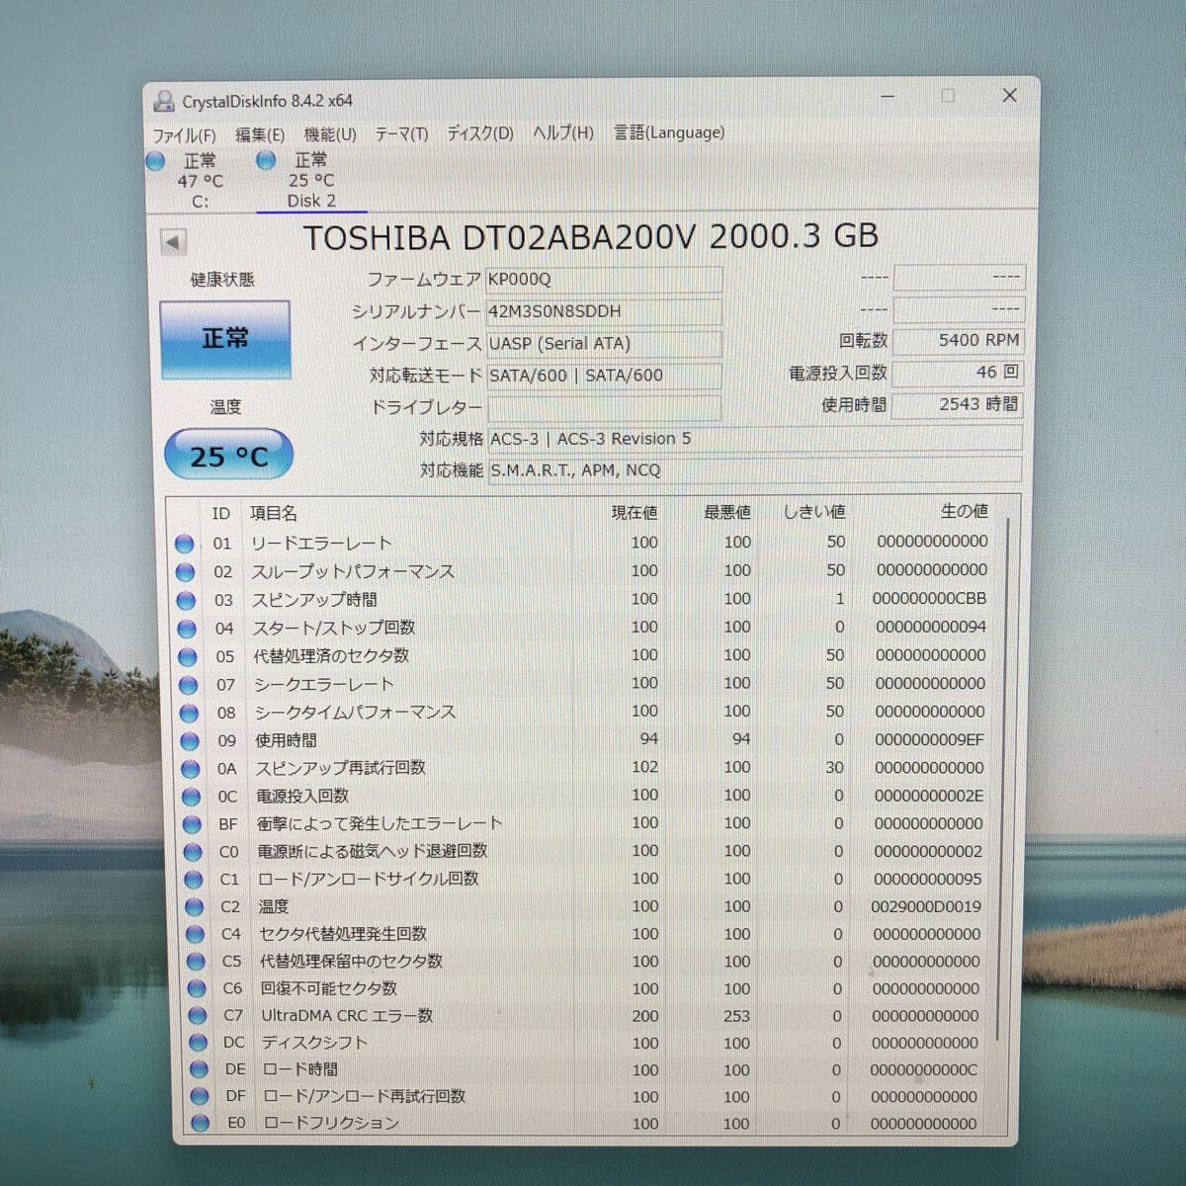Click the CrystalDiskInfo app icon in title bar
Screen dimensions: 1186x1186
[x=164, y=101]
